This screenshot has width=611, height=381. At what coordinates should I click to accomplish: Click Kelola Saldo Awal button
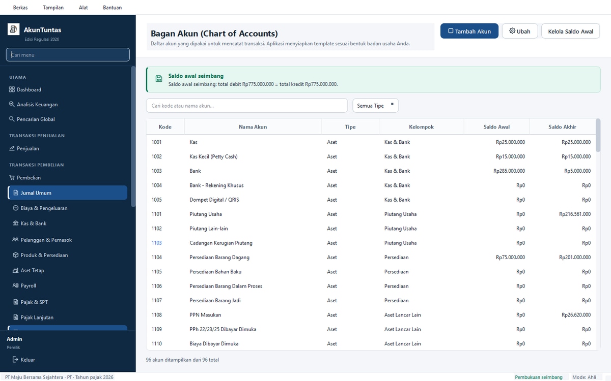click(x=571, y=31)
